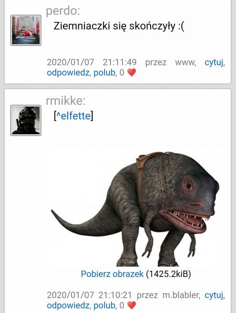
Task: Click heart icon on perdo's post
Action: coord(132,73)
